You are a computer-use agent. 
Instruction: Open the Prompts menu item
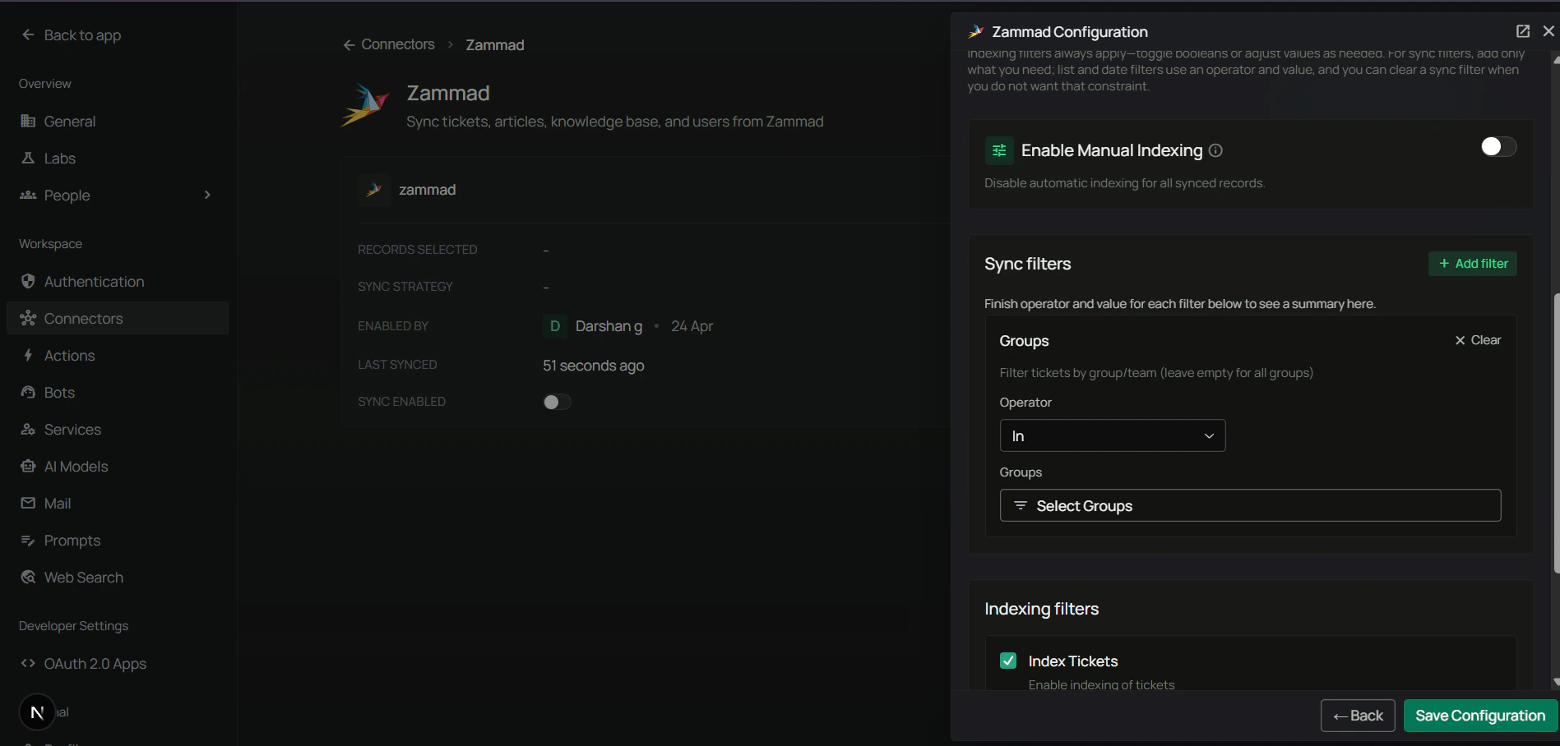pyautogui.click(x=118, y=540)
